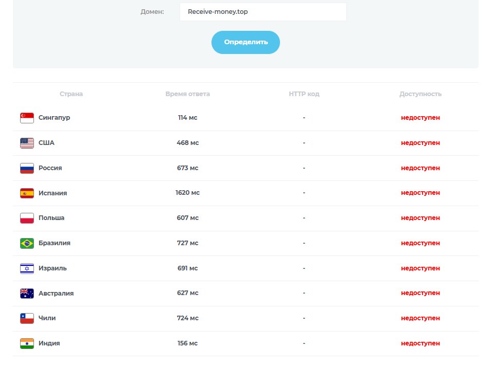
Task: Click the Доступность column header
Action: tap(420, 94)
